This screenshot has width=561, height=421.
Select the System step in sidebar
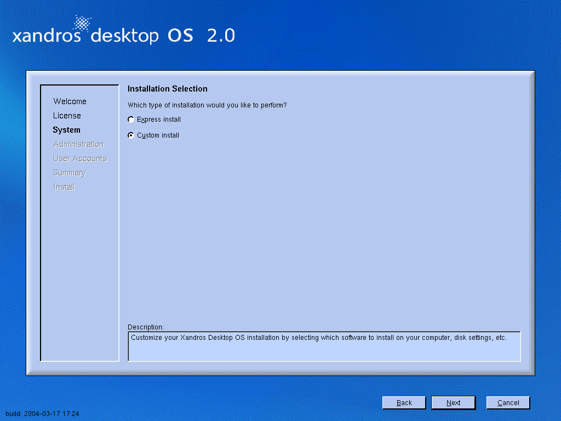point(66,130)
